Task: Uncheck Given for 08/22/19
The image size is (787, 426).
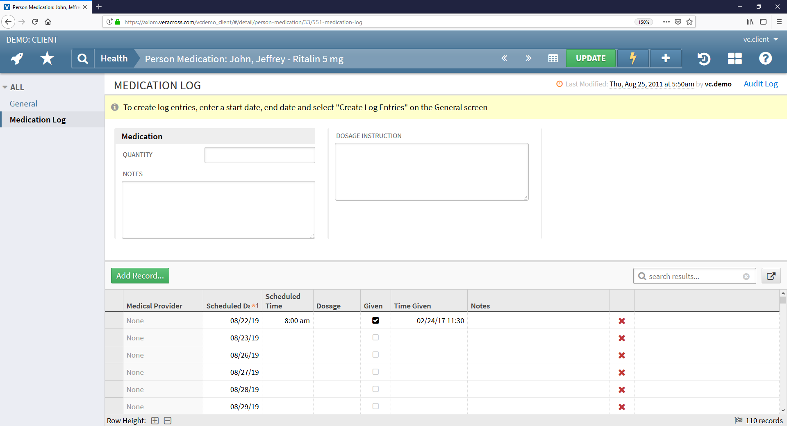Action: [375, 320]
